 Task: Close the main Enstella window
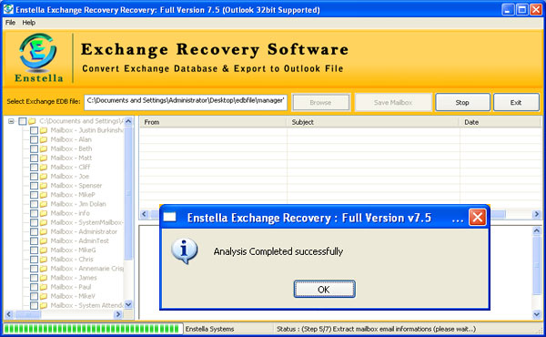[536, 10]
